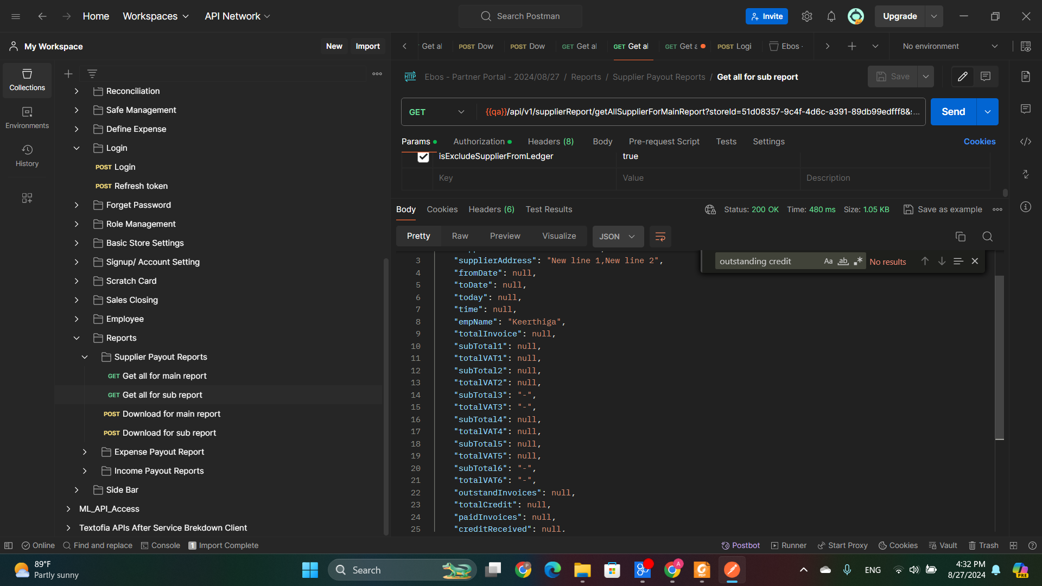The image size is (1042, 586).
Task: Open the documentation panel icon
Action: (1026, 77)
